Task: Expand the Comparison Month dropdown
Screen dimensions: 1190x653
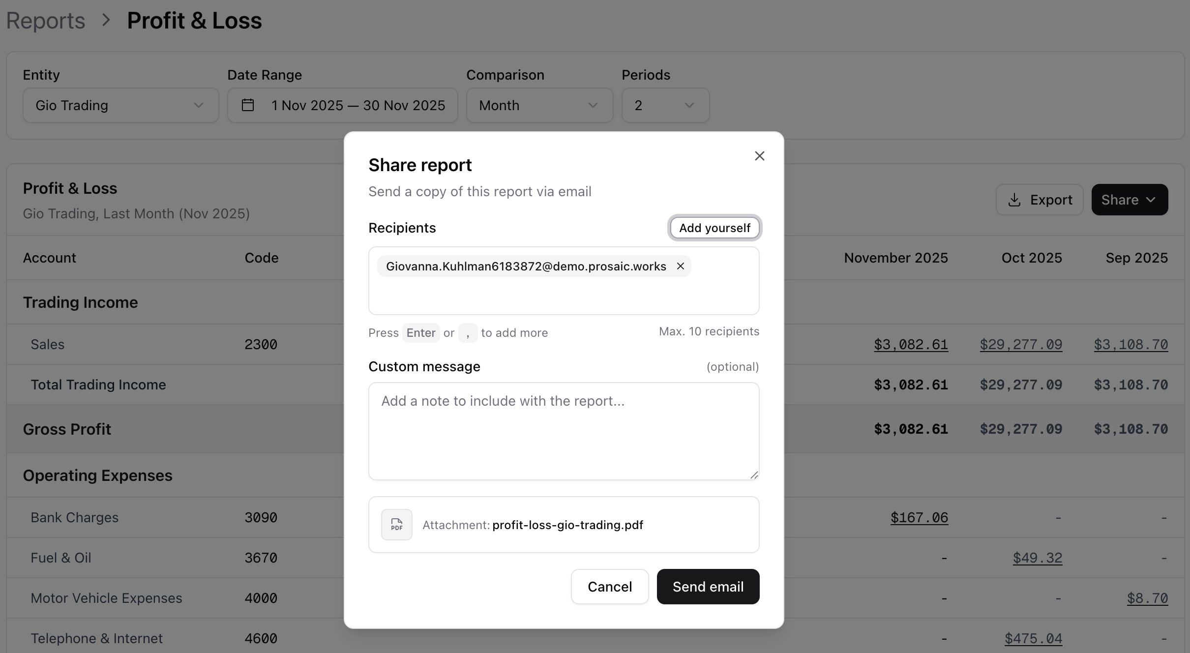Action: click(x=539, y=105)
